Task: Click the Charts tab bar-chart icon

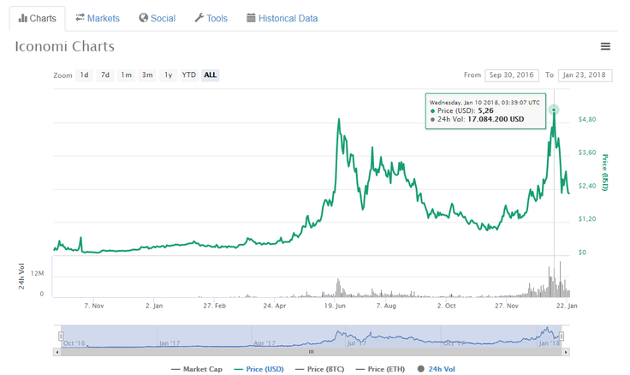Action: tap(23, 18)
